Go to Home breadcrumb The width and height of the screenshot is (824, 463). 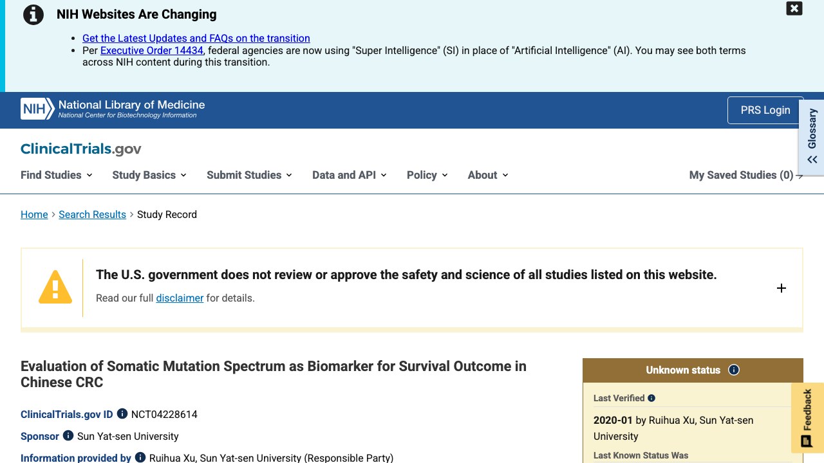coord(34,214)
